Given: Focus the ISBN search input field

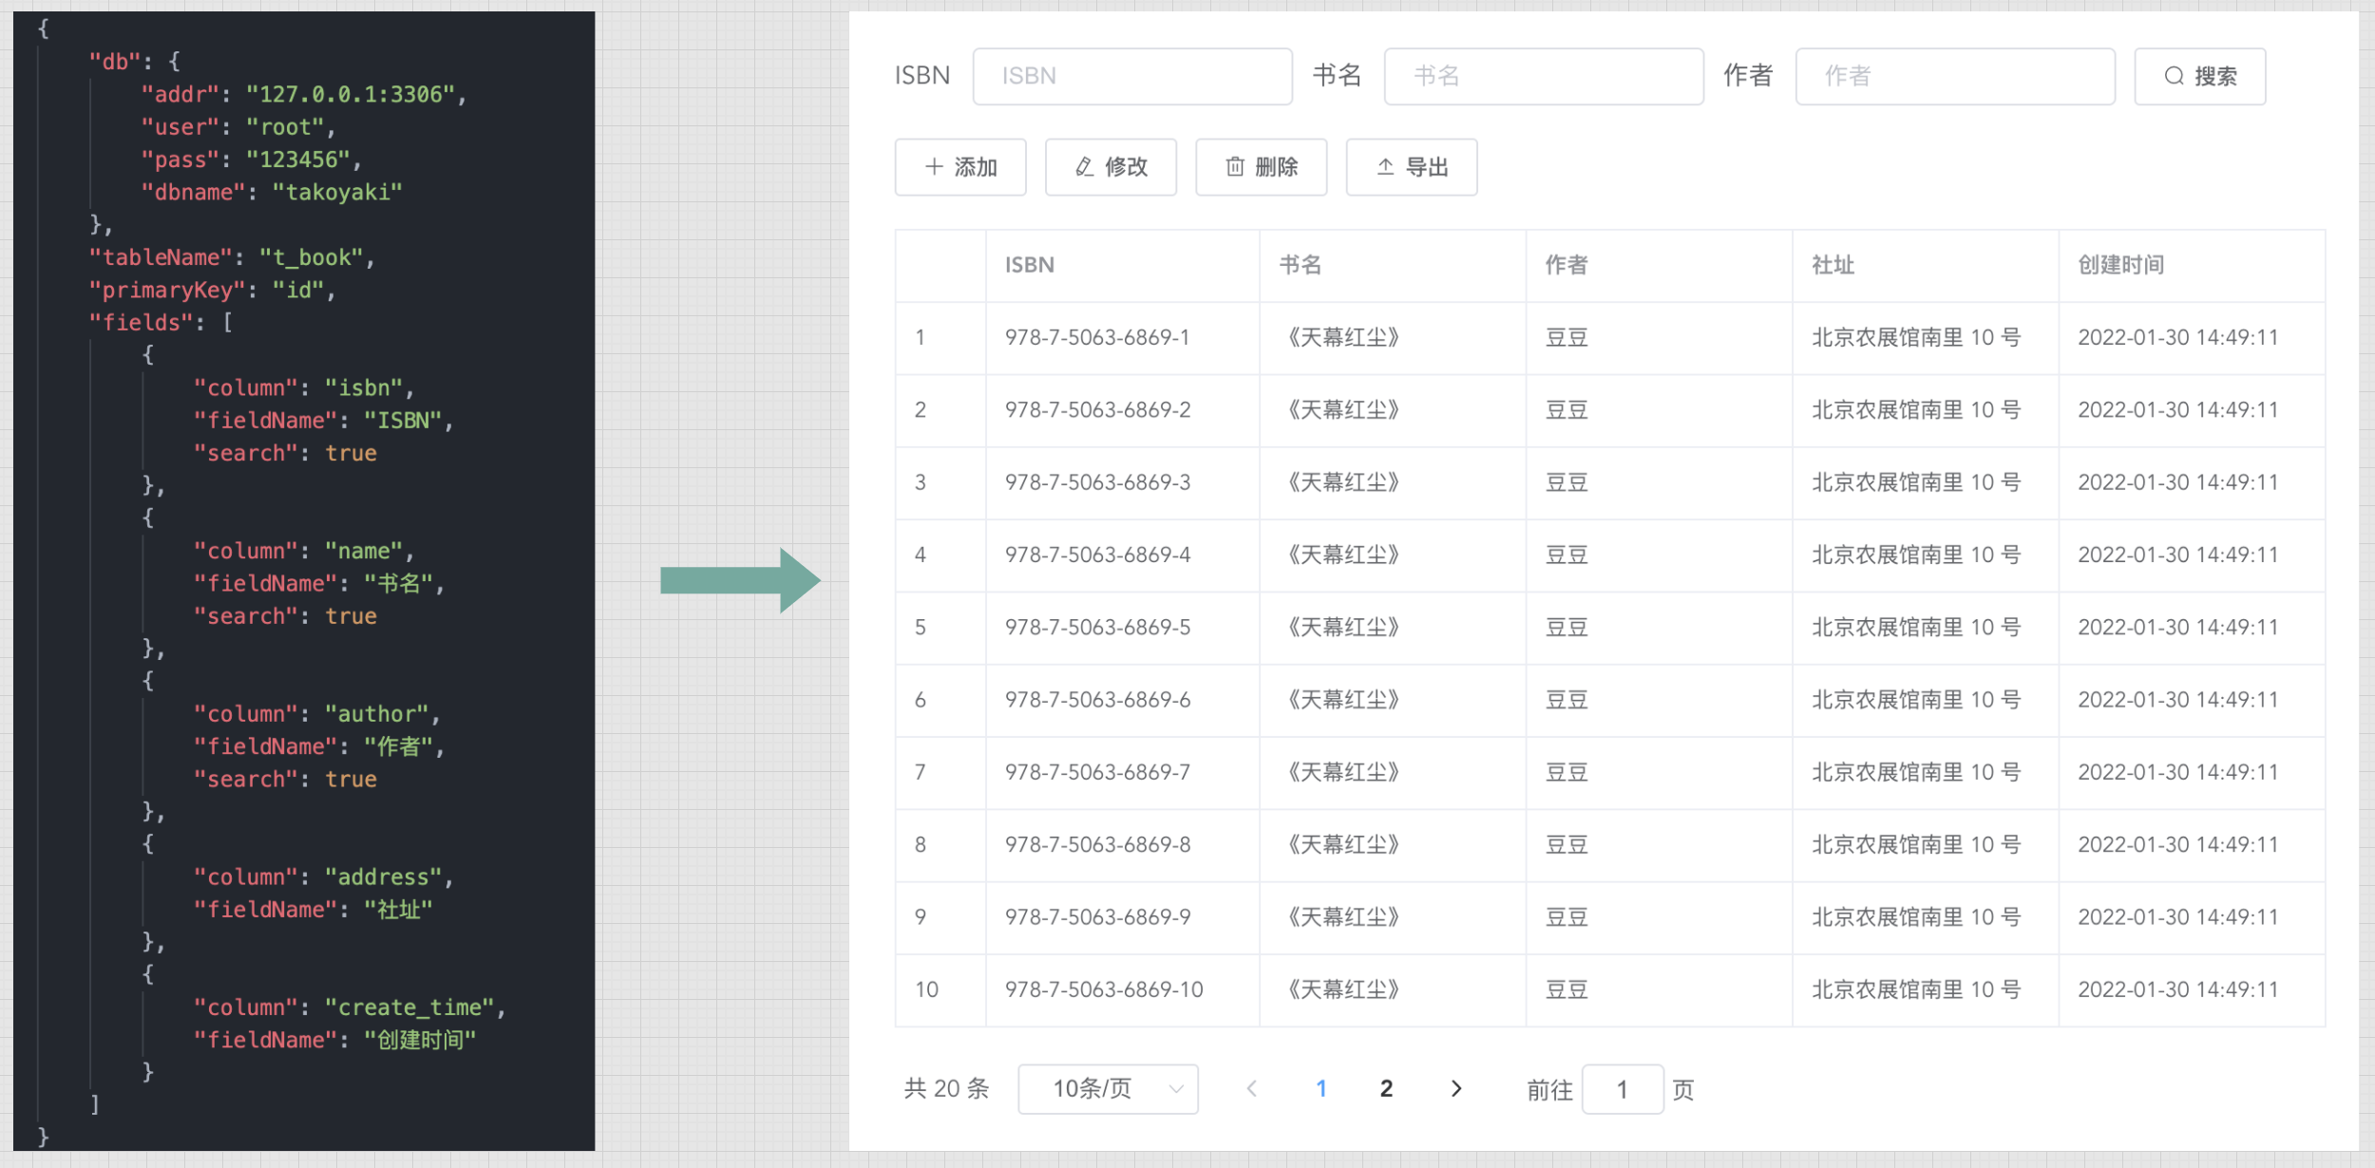Looking at the screenshot, I should click(1131, 76).
